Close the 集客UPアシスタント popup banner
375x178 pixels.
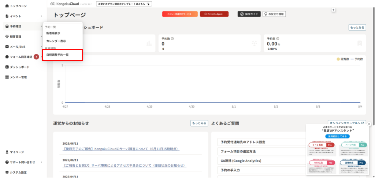369,124
